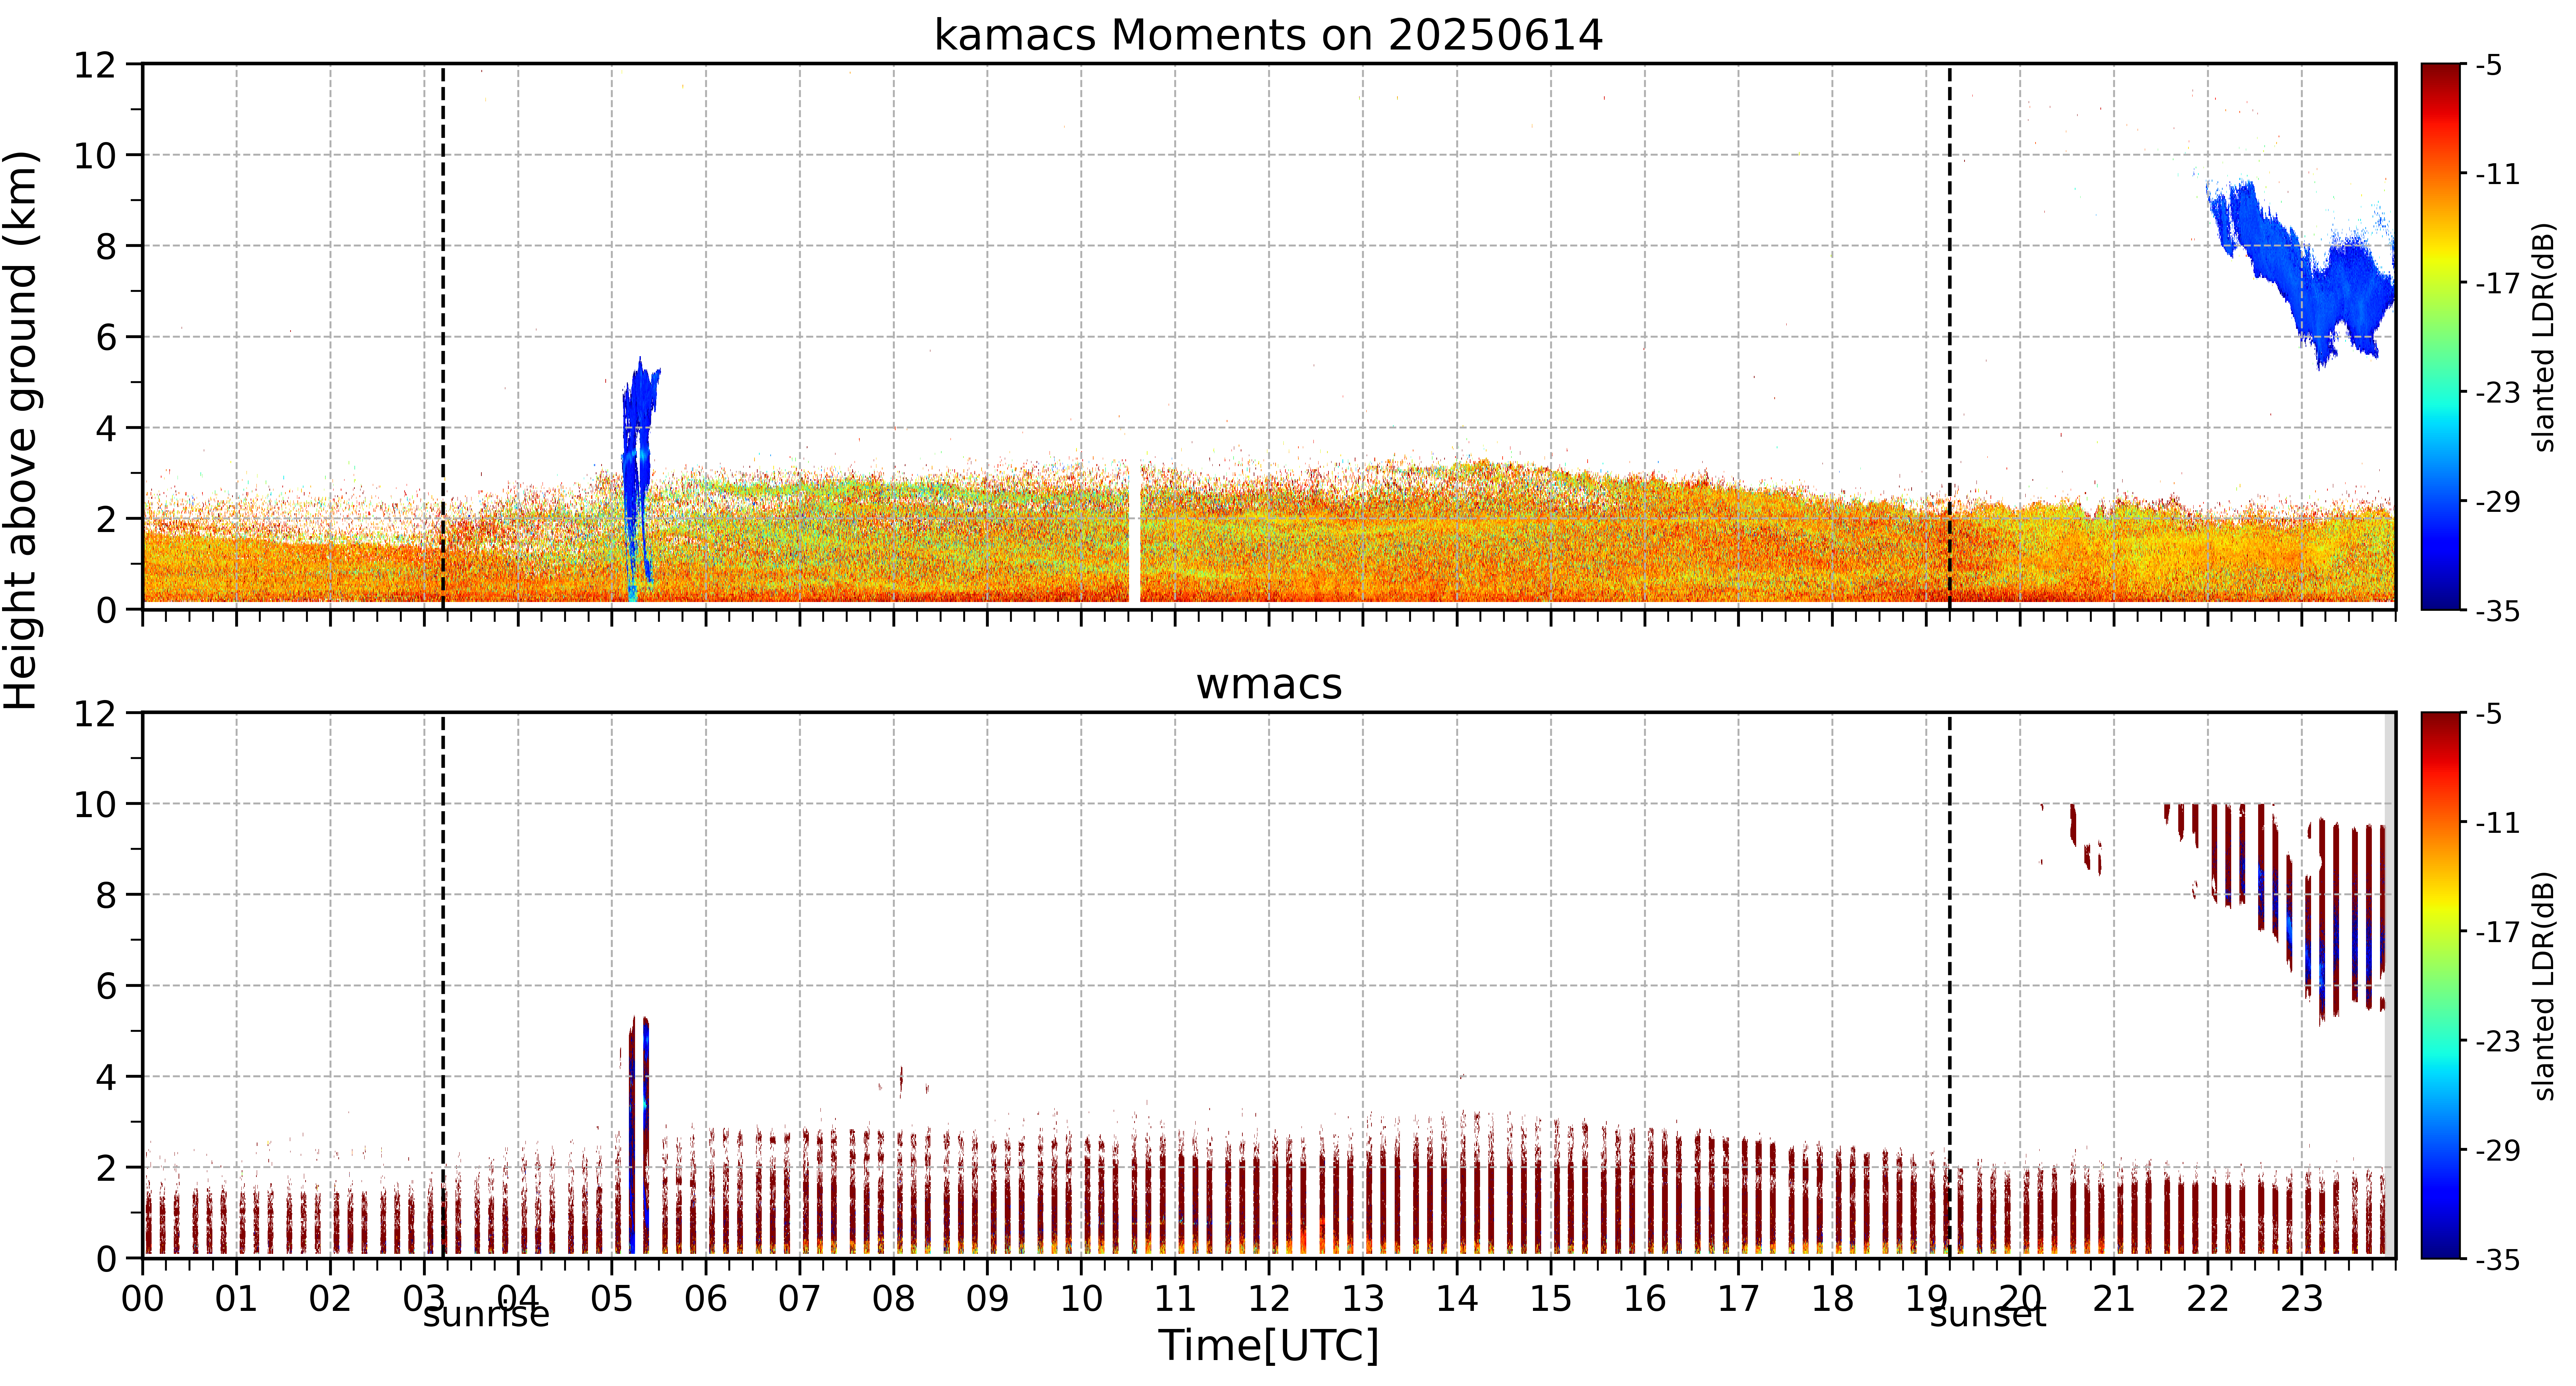Click the sunset dashed line in kamacs plot
Viewport: 2576px width, 1386px height.
coord(1949,337)
